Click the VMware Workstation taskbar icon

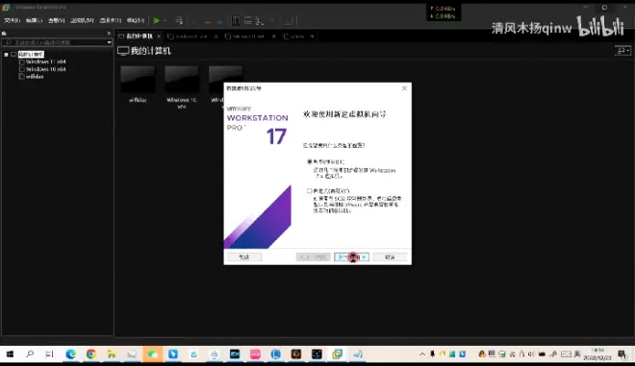point(337,354)
